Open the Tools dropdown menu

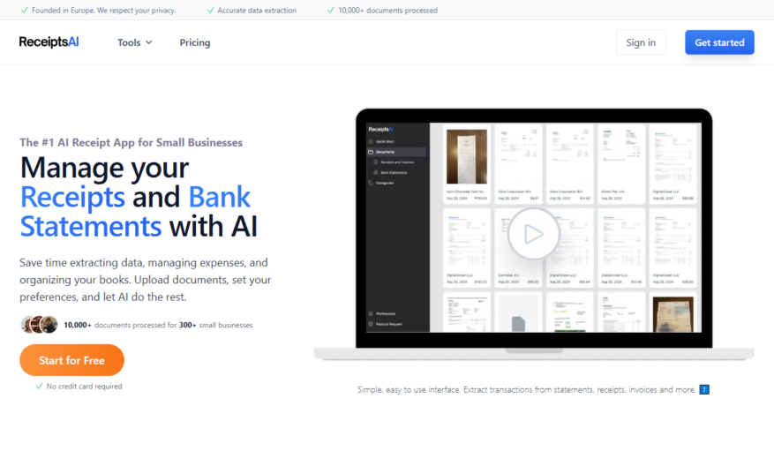[135, 42]
